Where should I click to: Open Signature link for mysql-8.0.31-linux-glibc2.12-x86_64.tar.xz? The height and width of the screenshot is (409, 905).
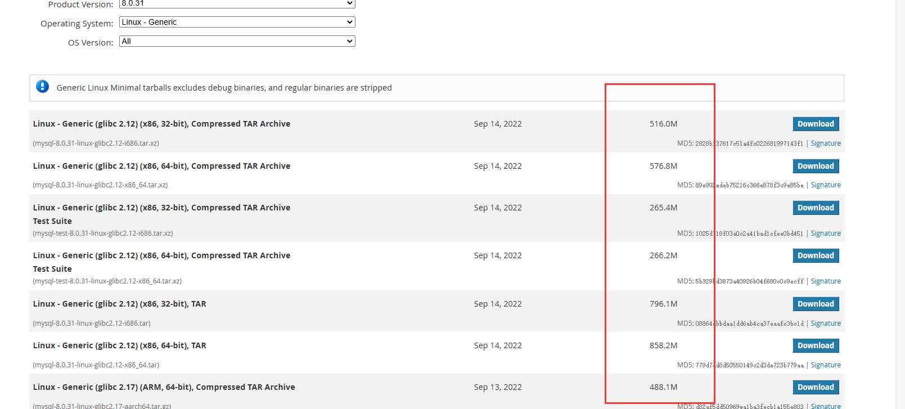826,185
